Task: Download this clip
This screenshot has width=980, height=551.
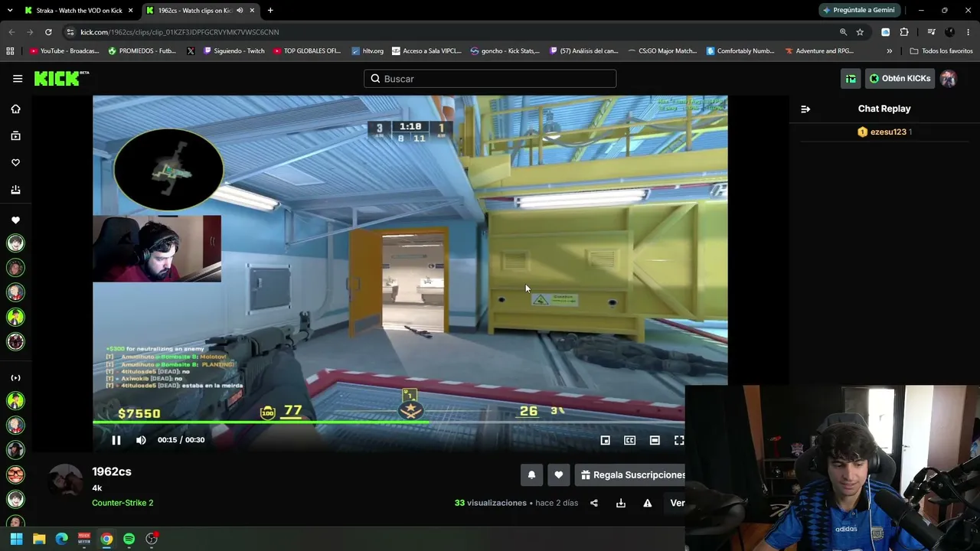Action: tap(621, 503)
